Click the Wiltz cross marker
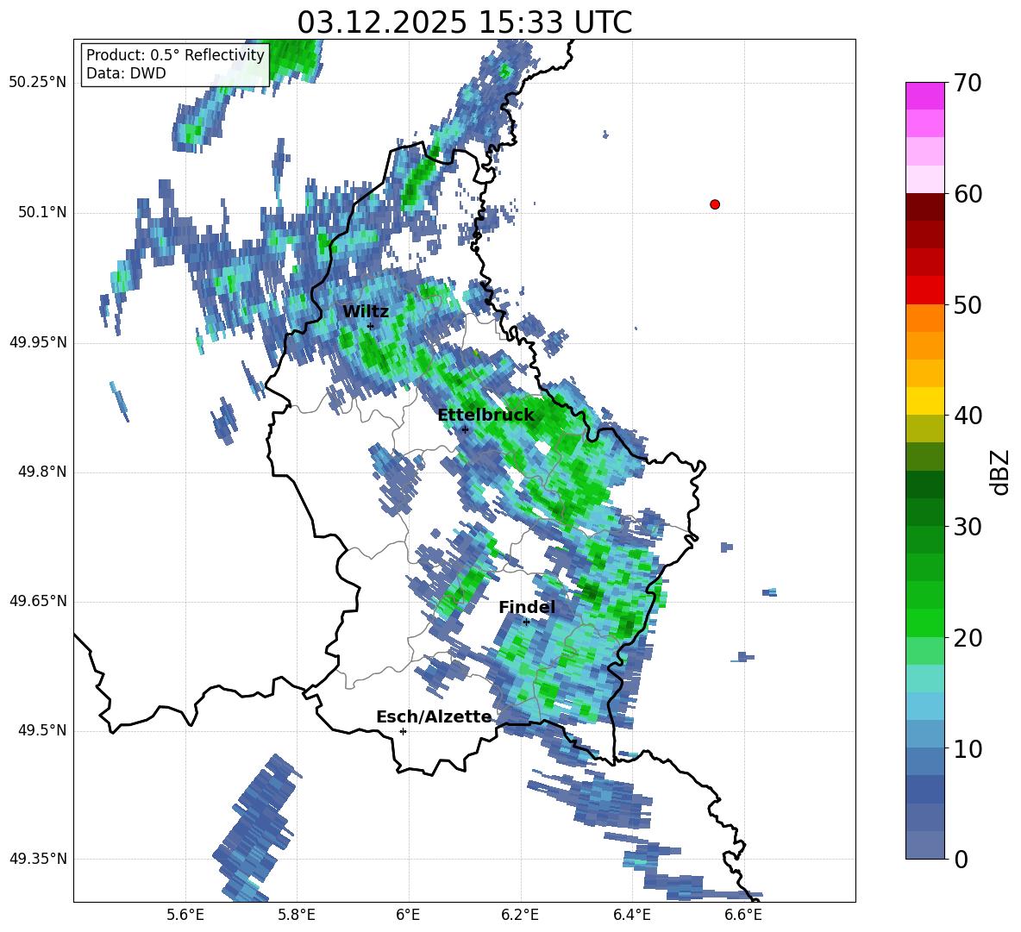 point(371,327)
